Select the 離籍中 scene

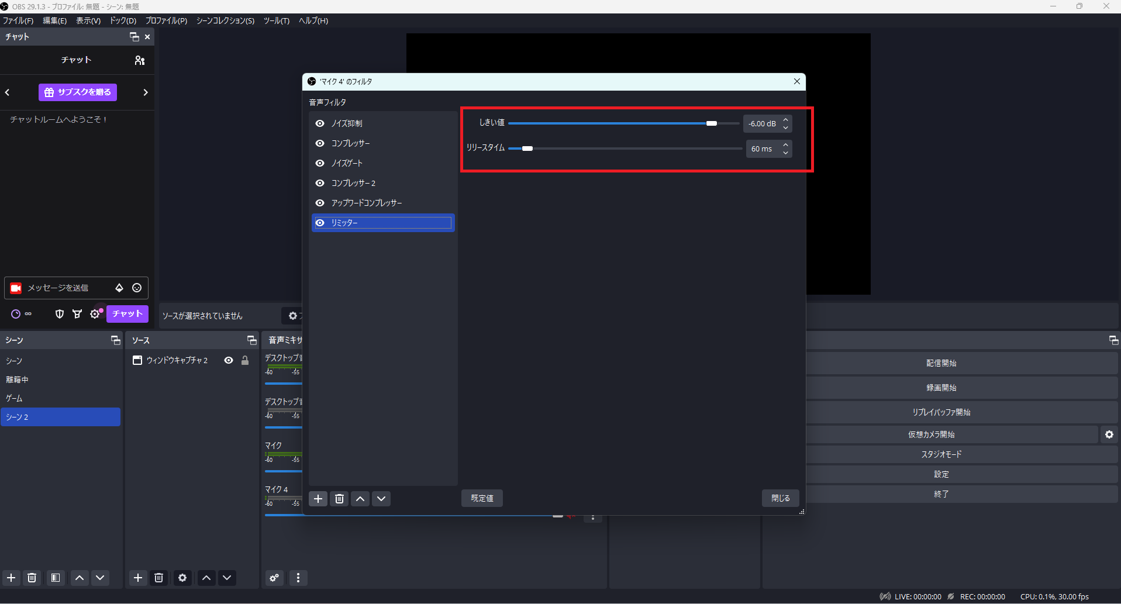click(61, 379)
